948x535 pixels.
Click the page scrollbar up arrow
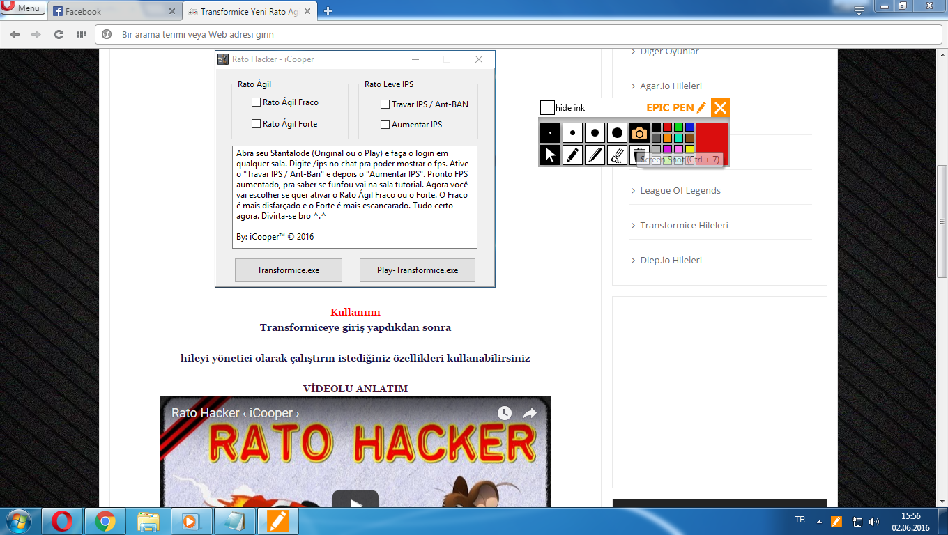(942, 55)
